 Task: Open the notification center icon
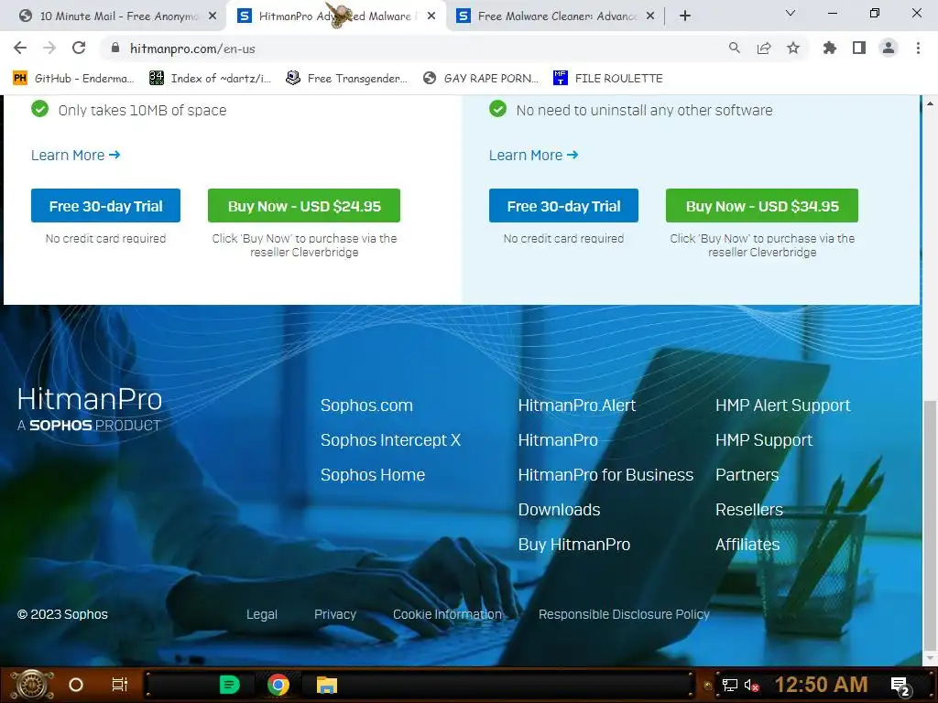[x=900, y=687]
